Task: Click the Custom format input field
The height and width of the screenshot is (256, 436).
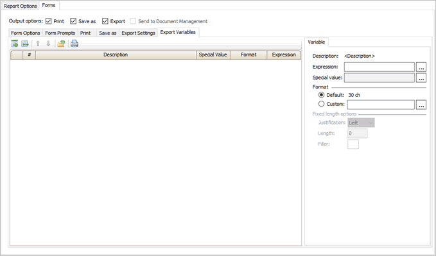Action: pyautogui.click(x=381, y=105)
